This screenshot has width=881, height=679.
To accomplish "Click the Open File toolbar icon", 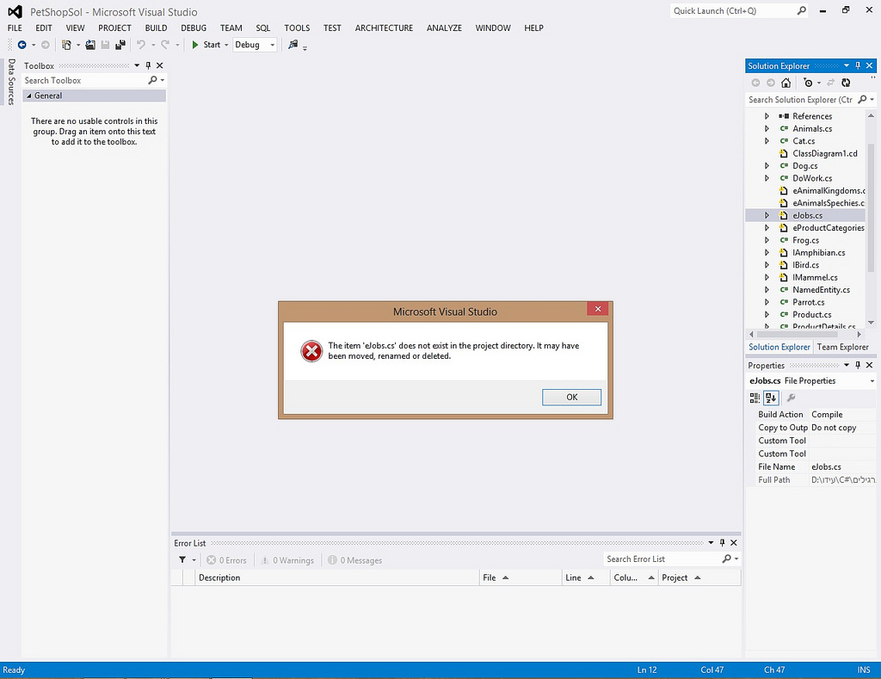I will pyautogui.click(x=89, y=45).
